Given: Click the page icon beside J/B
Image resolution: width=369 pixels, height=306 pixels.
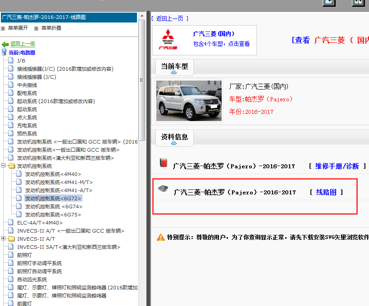Looking at the screenshot, I should coord(11,60).
